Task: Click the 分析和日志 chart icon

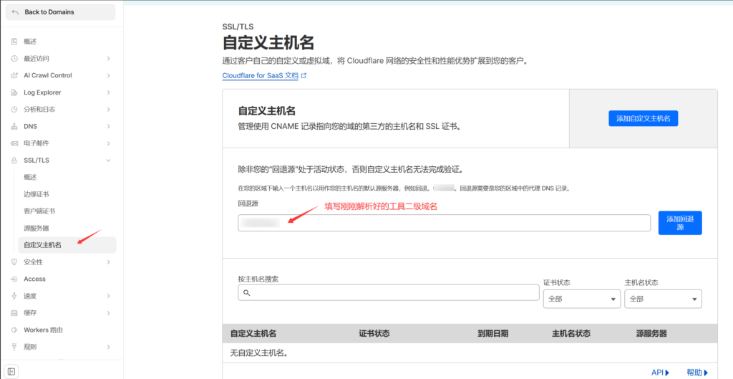Action: pyautogui.click(x=14, y=110)
